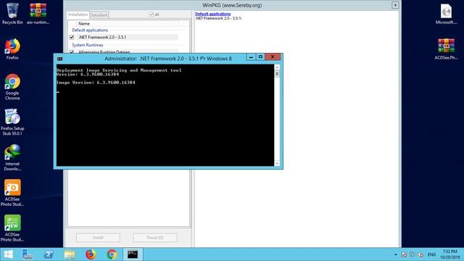The width and height of the screenshot is (464, 261).
Task: Open Server Manager from the taskbar
Action: 28,254
